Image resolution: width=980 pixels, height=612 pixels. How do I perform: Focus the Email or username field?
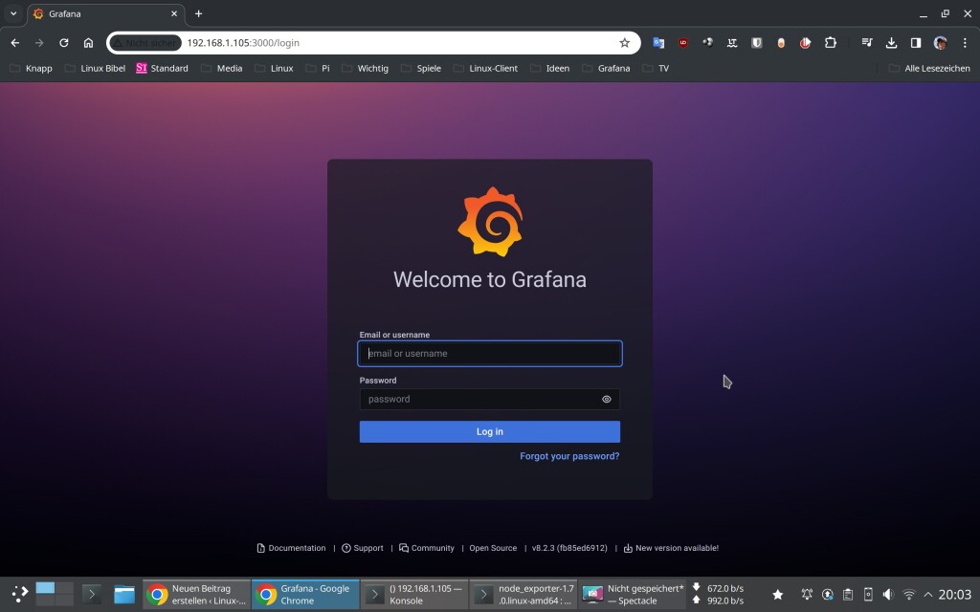pos(490,354)
